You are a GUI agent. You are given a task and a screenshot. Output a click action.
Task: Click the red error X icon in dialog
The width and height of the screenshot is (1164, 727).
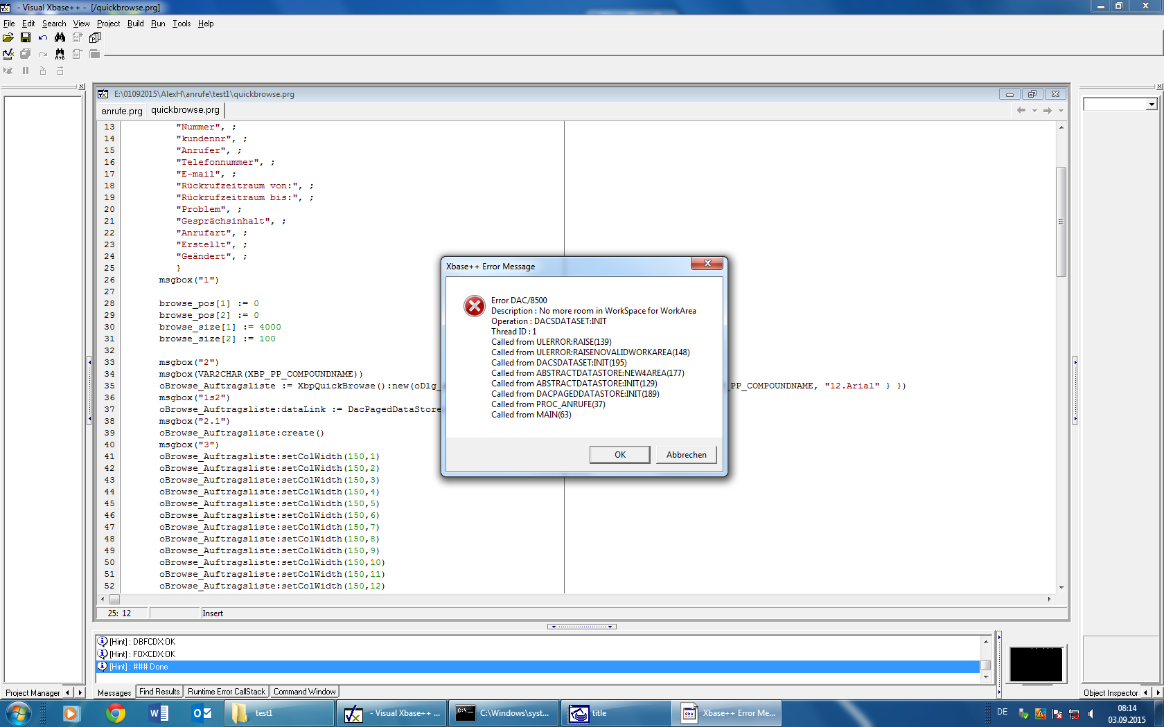click(475, 305)
